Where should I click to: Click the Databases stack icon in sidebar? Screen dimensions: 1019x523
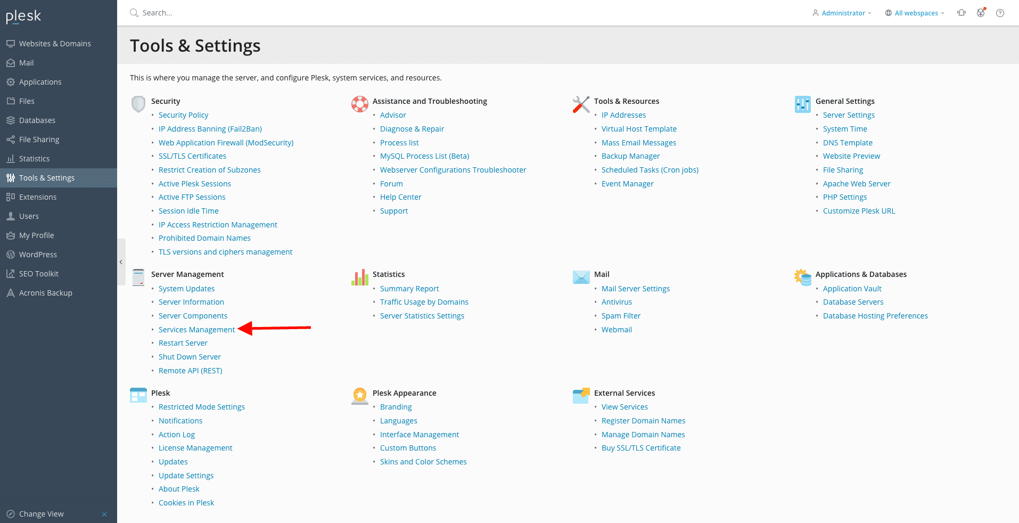point(11,120)
